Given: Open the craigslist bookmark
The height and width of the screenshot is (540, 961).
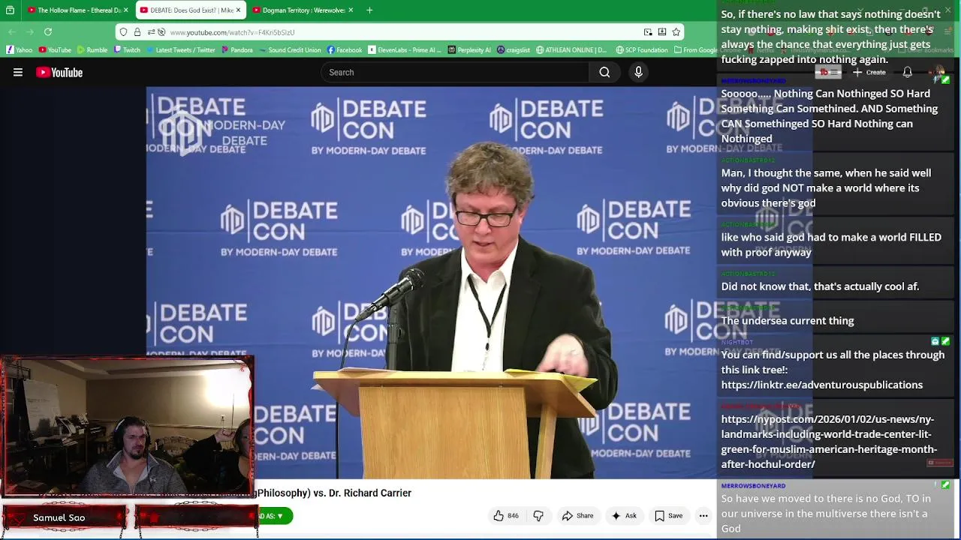Looking at the screenshot, I should (x=514, y=50).
